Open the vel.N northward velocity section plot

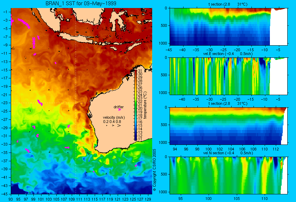(x=228, y=176)
